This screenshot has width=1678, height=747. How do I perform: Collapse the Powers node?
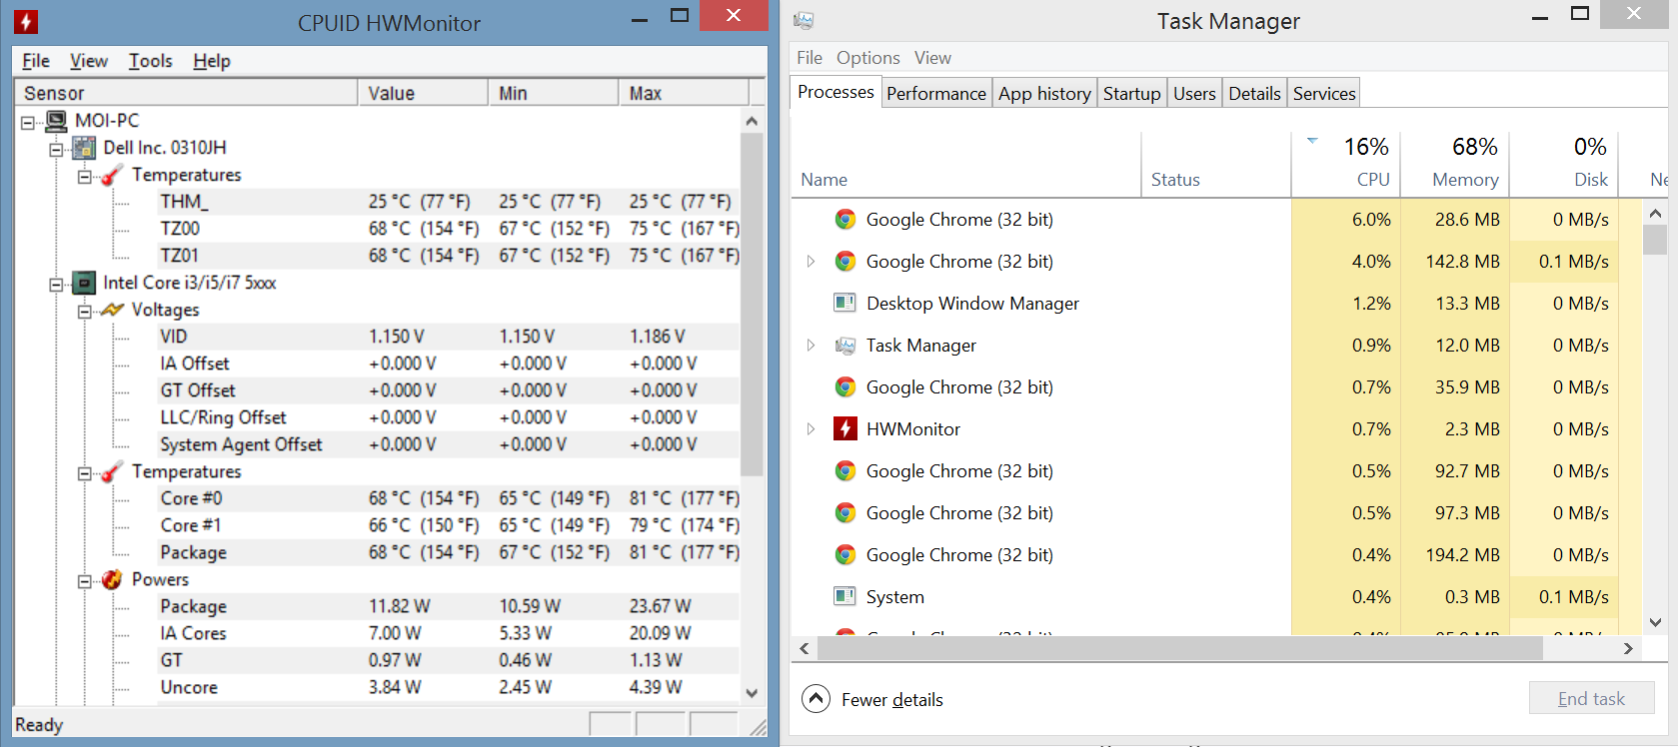[x=84, y=581]
